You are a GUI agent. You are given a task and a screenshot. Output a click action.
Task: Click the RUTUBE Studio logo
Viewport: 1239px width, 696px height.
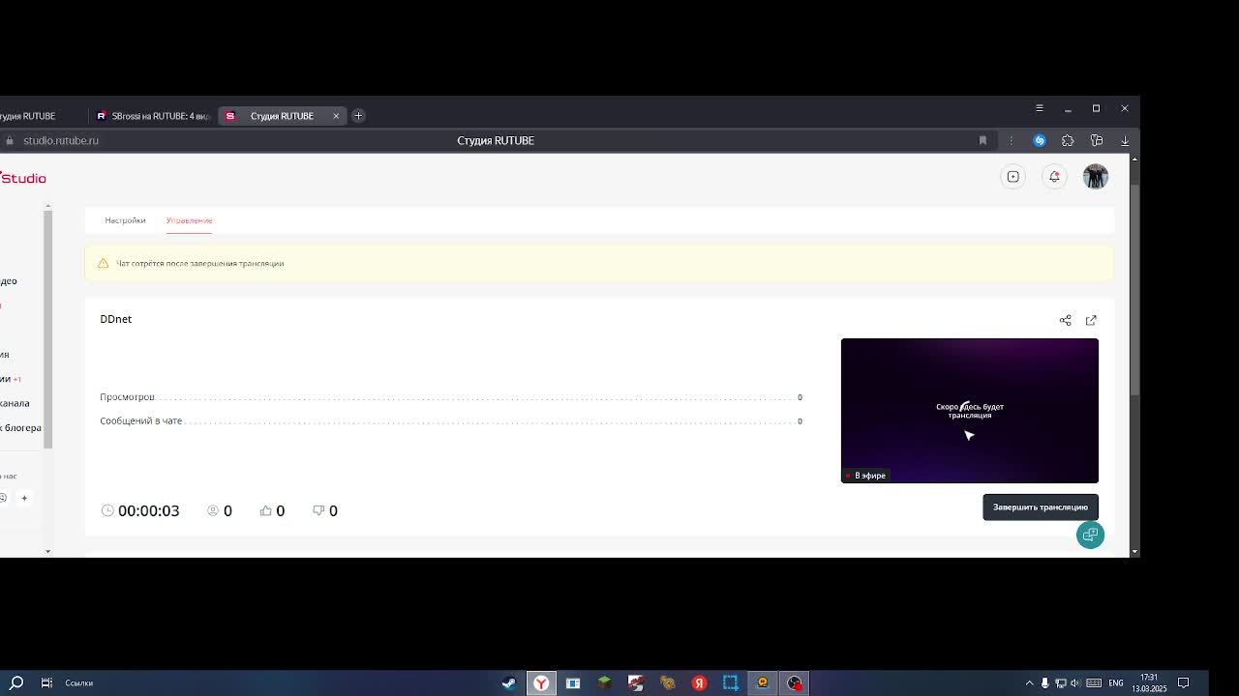pyautogui.click(x=23, y=178)
